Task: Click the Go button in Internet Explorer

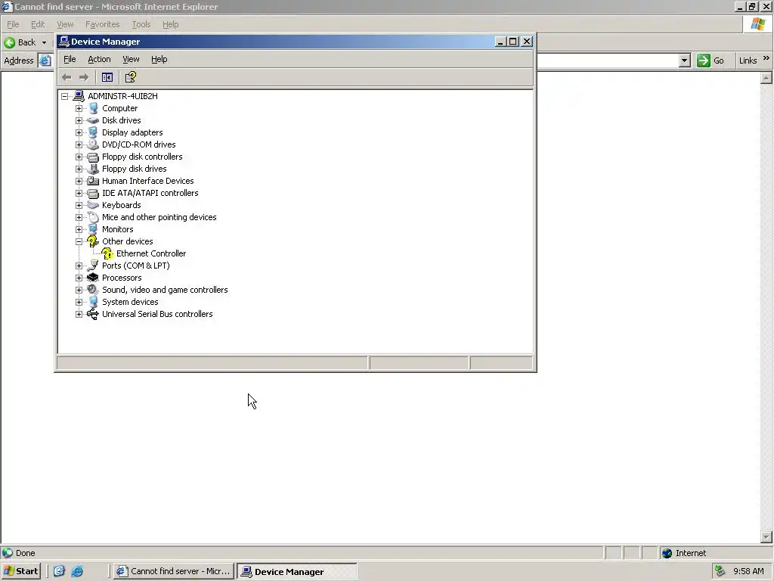Action: pyautogui.click(x=711, y=61)
